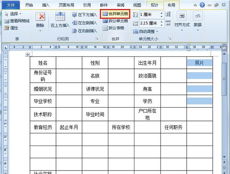Screen dimensions: 230x174
Task: Click the distribute rows icon
Action: click(x=168, y=14)
